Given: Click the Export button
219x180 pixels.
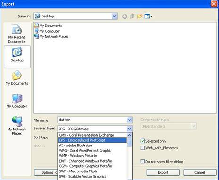Looking at the screenshot, I should coord(163,172).
